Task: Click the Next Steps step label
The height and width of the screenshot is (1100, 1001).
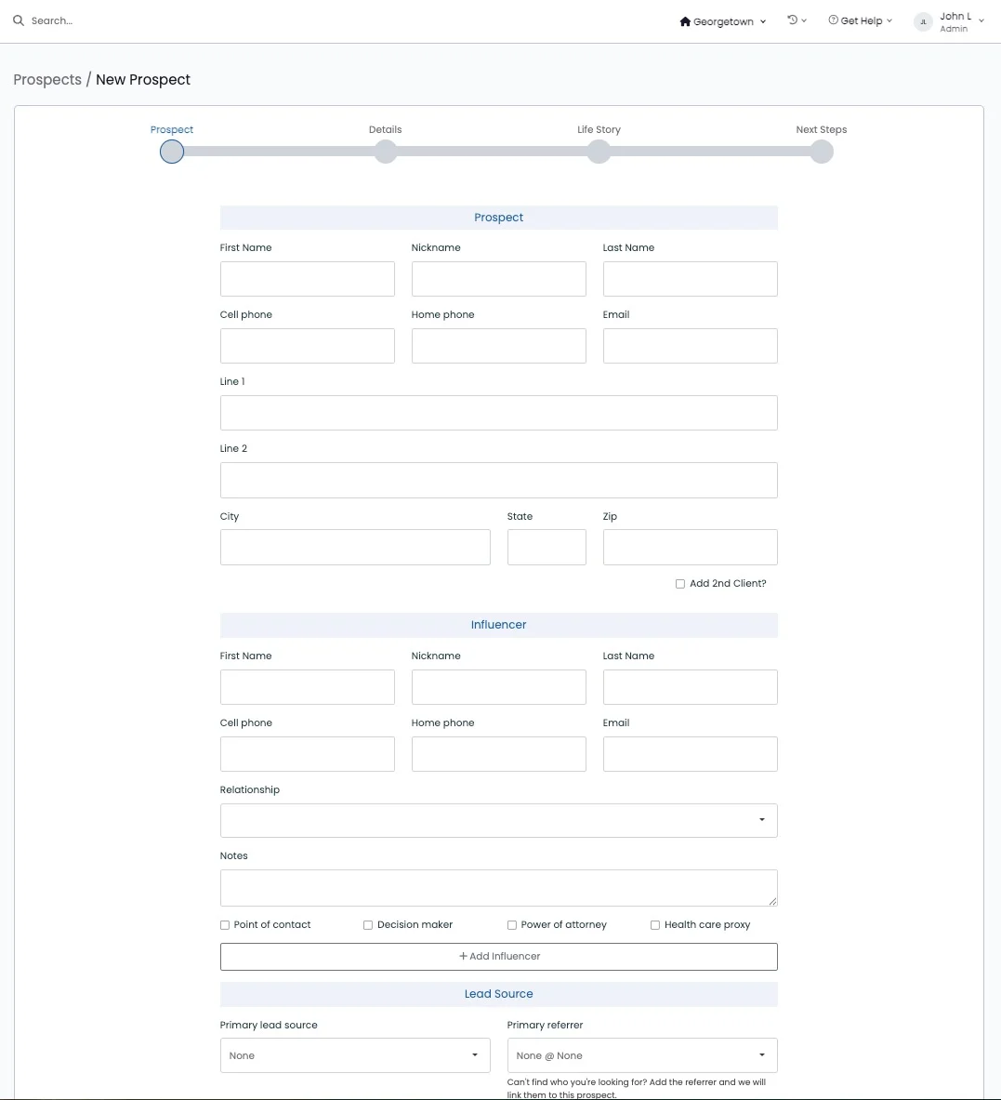Action: tap(822, 130)
